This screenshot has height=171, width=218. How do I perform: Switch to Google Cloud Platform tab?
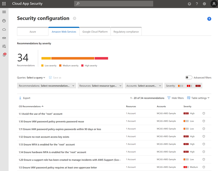pyautogui.click(x=95, y=31)
